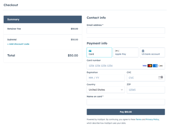Viewport: 172px width, 128px height.
Task: Click the Visa logo in card number field
Action: 145,66
